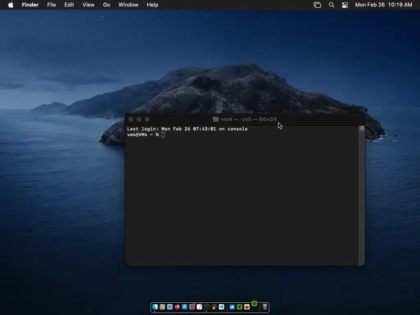Launch Firefox from the Dock

tap(177, 307)
